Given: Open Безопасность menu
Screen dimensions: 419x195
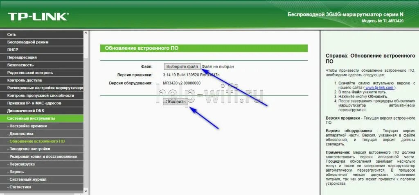Looking at the screenshot, I should pyautogui.click(x=42, y=65).
